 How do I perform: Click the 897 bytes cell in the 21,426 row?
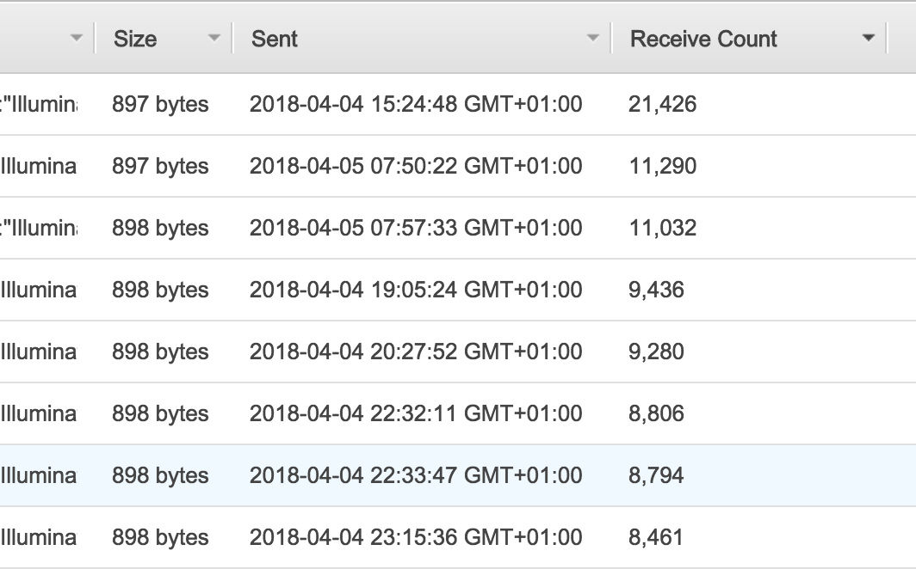[160, 104]
